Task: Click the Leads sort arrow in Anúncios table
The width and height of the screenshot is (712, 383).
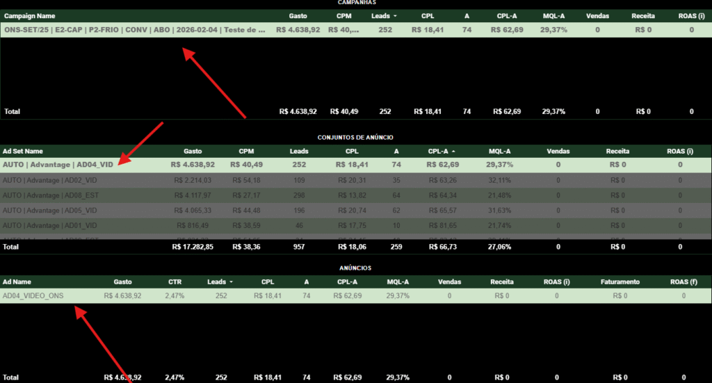Action: pos(231,282)
